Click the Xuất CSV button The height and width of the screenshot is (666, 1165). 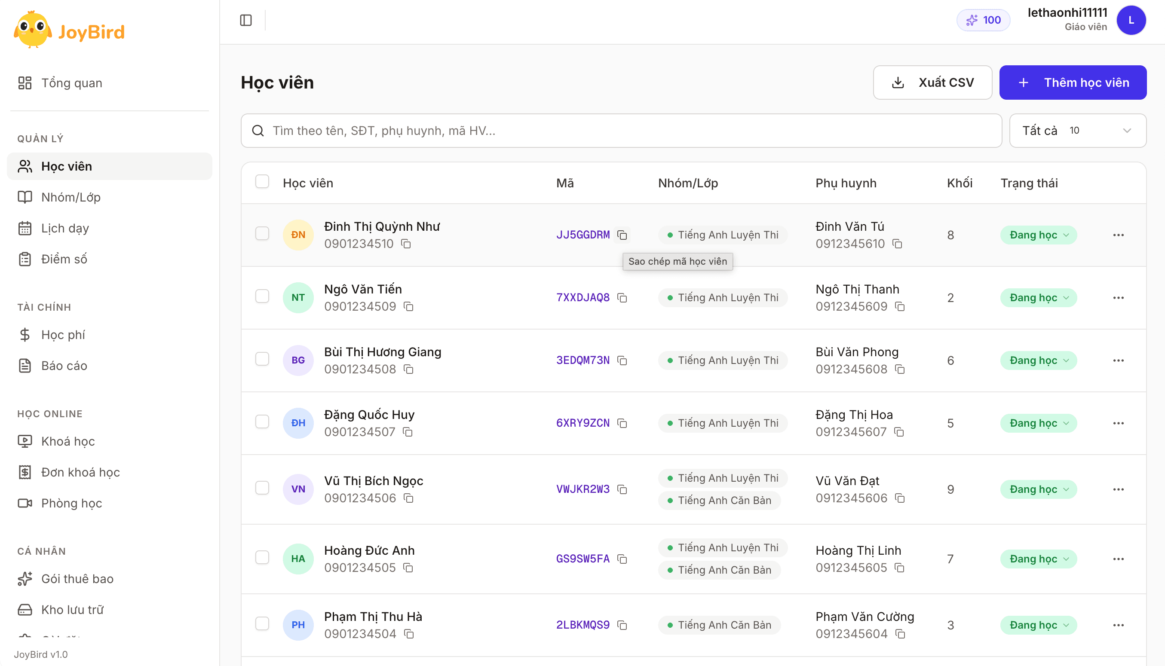[x=932, y=82]
